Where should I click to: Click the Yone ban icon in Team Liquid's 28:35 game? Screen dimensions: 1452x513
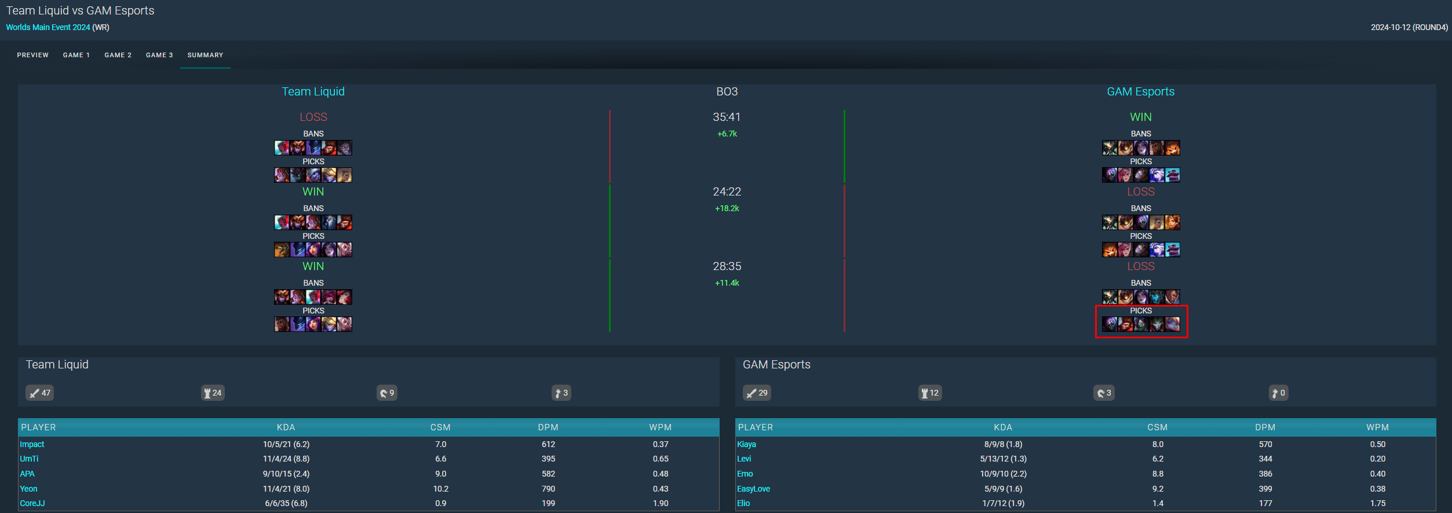[x=313, y=297]
